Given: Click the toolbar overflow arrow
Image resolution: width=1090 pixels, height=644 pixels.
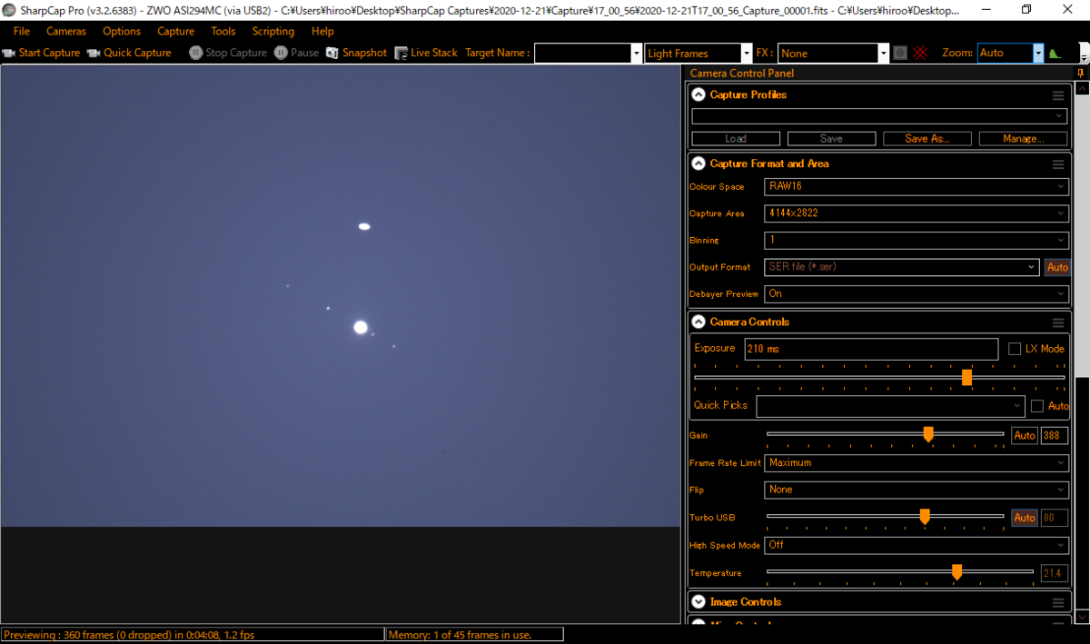Looking at the screenshot, I should 1084,56.
